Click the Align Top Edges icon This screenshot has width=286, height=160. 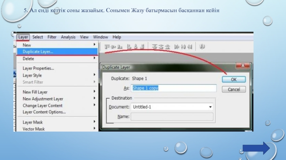point(107,46)
